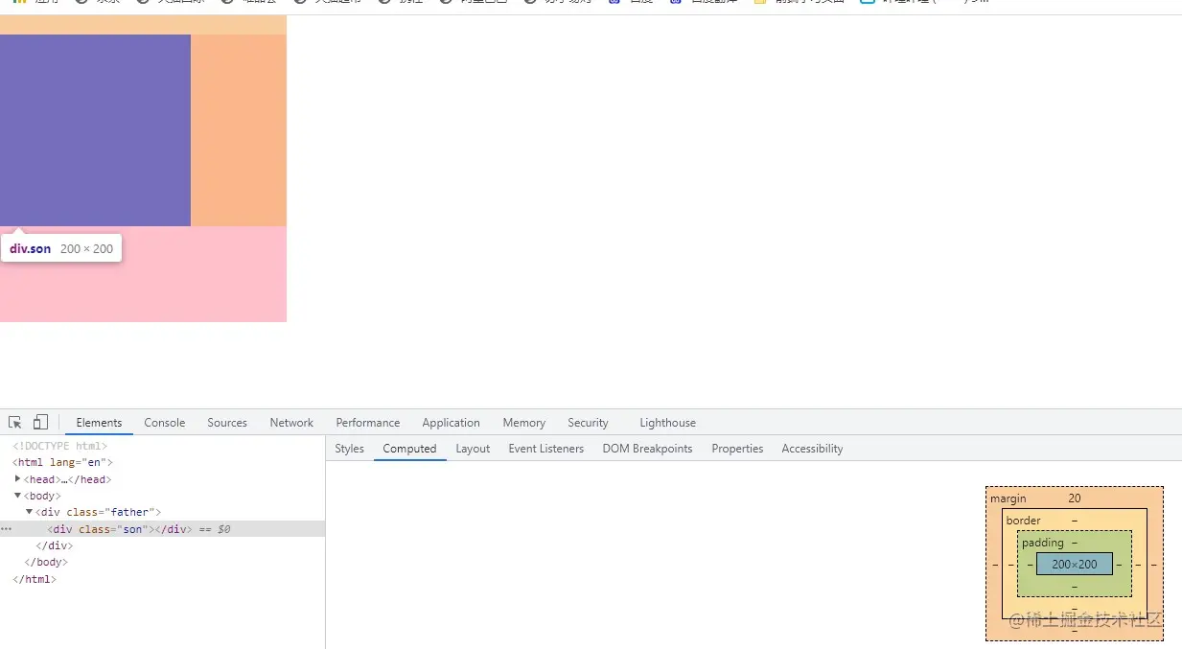Switch to the Console tab
The image size is (1182, 649).
click(165, 423)
